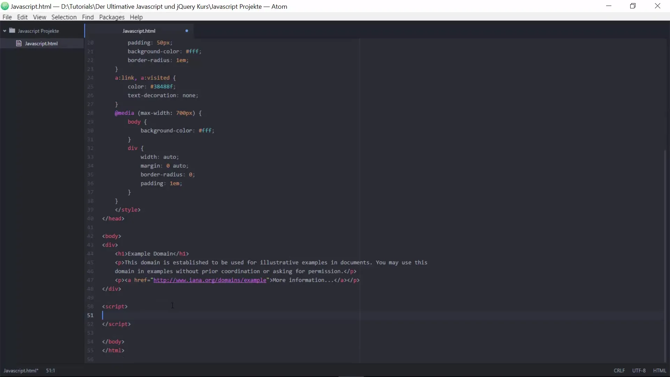The width and height of the screenshot is (670, 377).
Task: Select Javascript.html in the tree view
Action: 41,43
